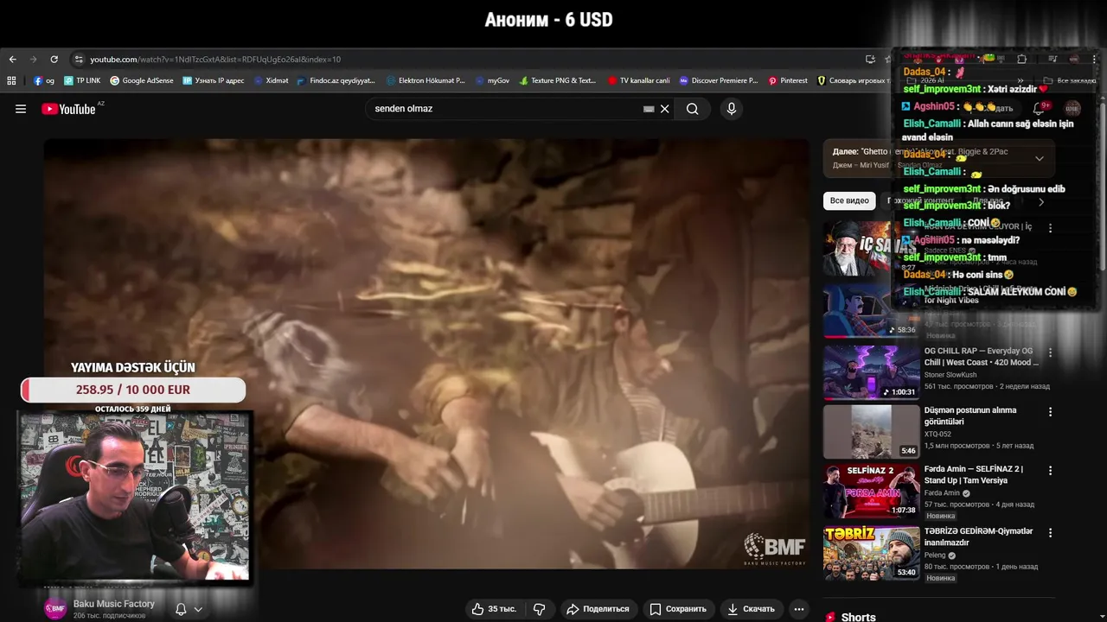
Task: Open options menu for SELFİNAZ 2 video
Action: pyautogui.click(x=1051, y=471)
